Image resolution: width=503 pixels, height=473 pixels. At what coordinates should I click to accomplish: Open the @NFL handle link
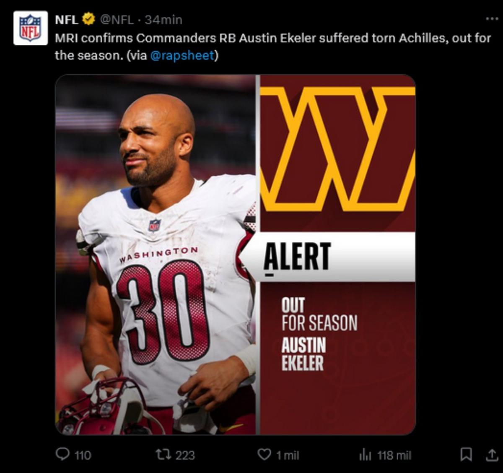pyautogui.click(x=117, y=19)
